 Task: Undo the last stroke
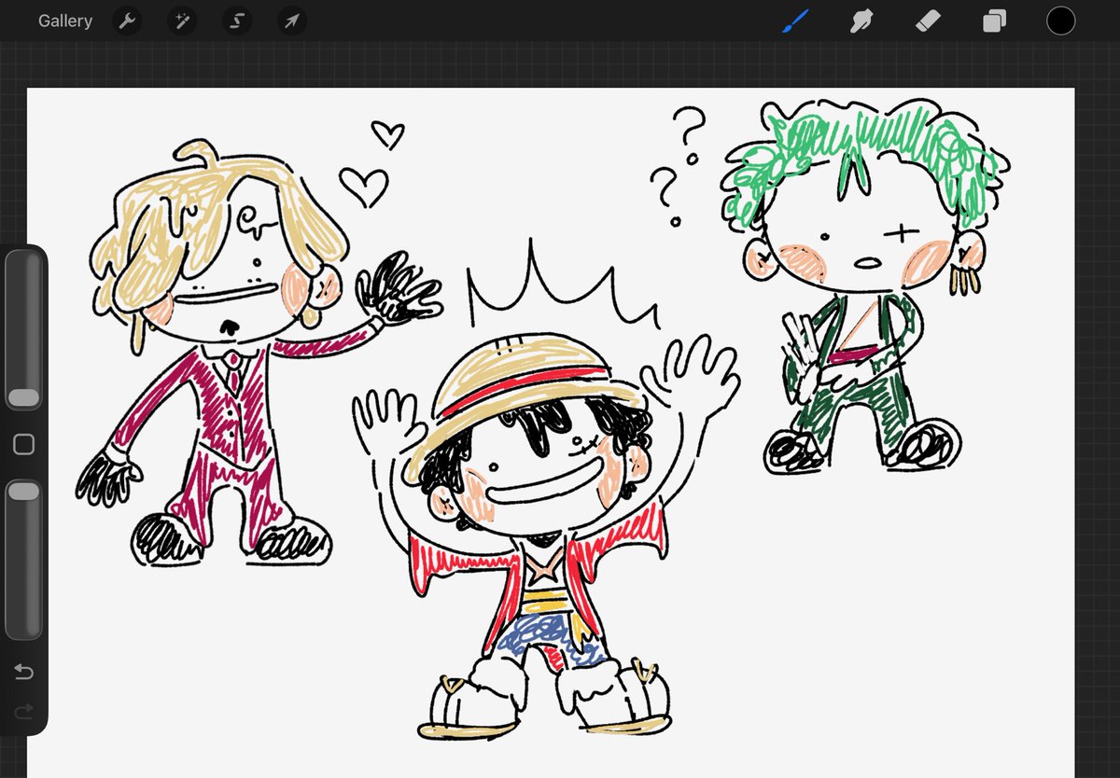(x=23, y=672)
